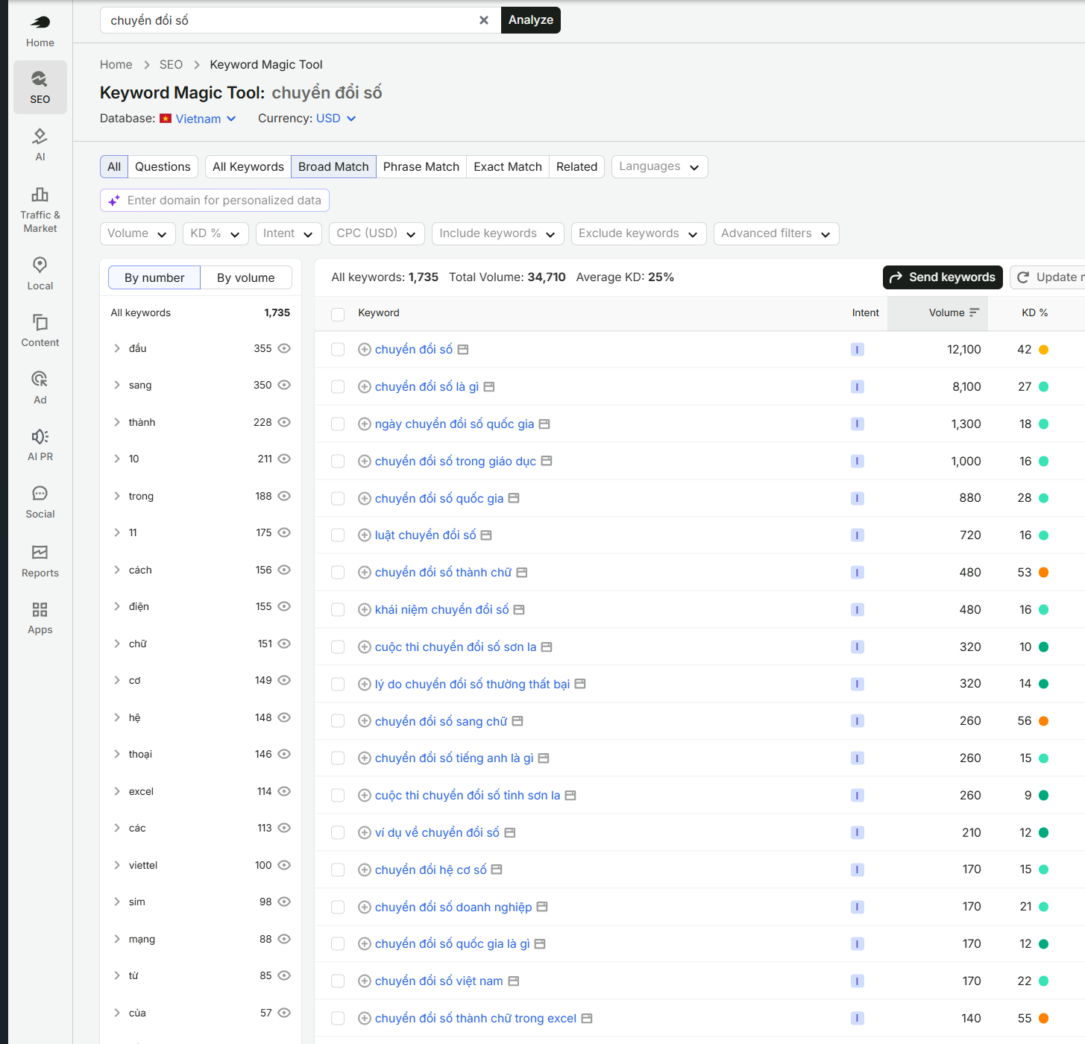Click sparkle icon in personalized data field

114,201
